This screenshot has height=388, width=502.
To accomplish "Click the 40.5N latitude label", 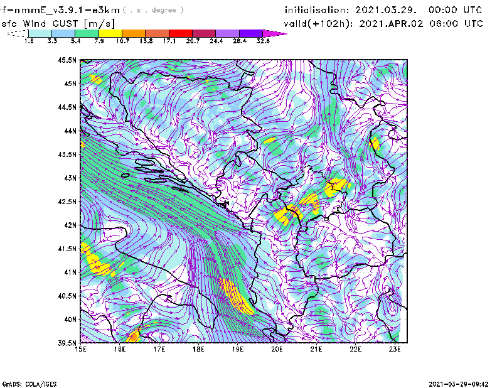I will [67, 296].
